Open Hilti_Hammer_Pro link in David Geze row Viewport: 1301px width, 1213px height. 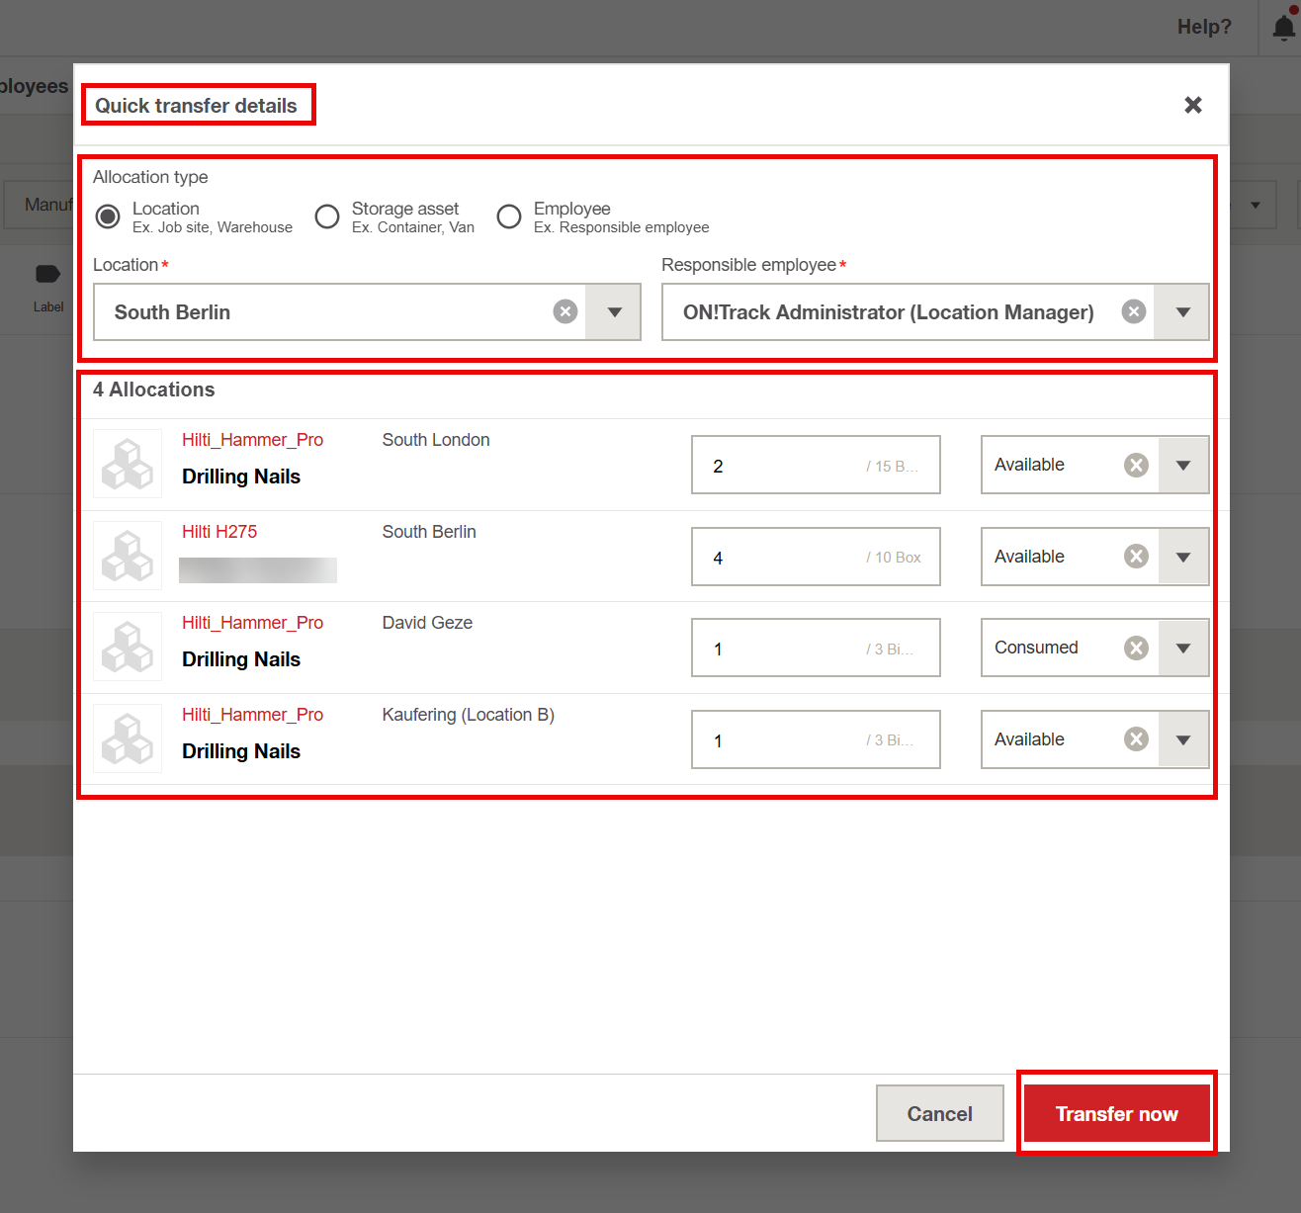pos(252,623)
